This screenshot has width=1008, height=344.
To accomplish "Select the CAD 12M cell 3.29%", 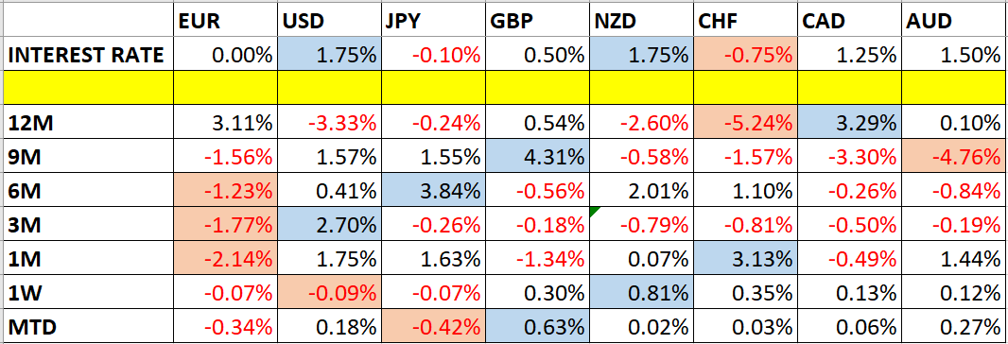I will click(850, 122).
